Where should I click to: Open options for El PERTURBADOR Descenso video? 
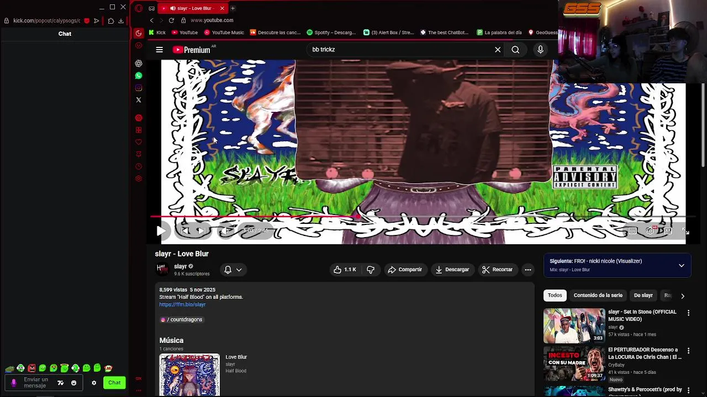[688, 351]
